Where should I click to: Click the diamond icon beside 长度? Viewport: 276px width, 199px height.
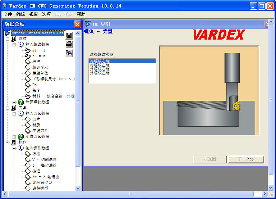(28, 90)
